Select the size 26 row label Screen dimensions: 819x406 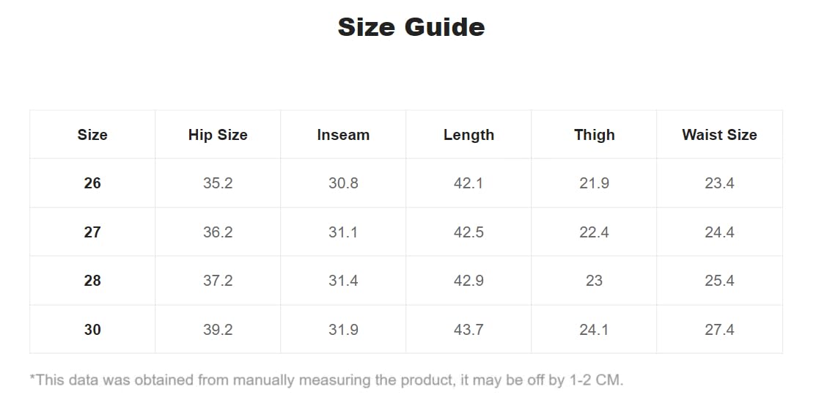(92, 183)
